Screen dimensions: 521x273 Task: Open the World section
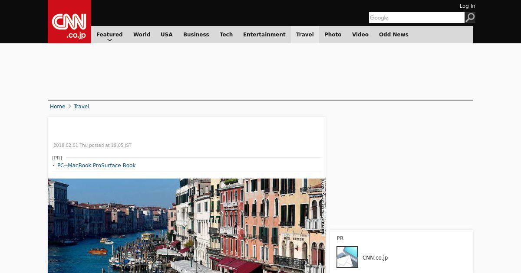tap(142, 35)
